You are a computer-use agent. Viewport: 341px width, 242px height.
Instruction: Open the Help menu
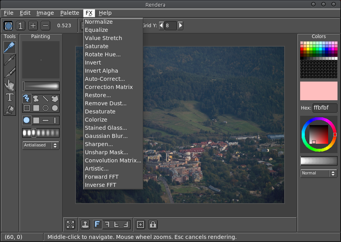105,13
